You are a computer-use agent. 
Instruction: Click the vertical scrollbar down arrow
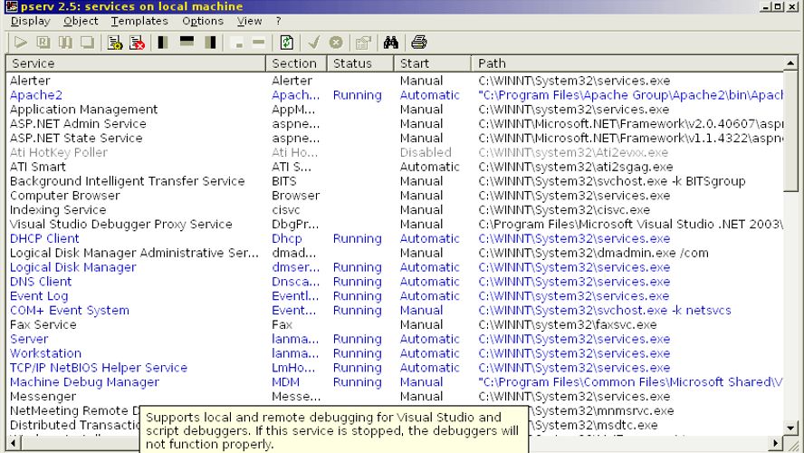point(790,428)
